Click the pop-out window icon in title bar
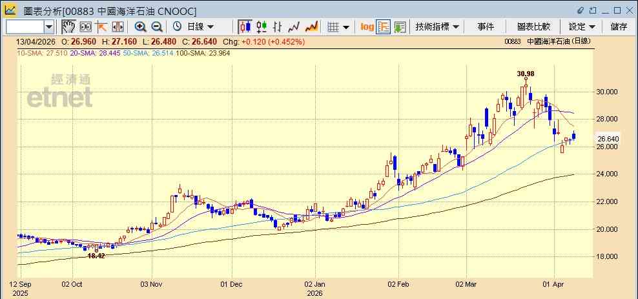 tap(593, 10)
